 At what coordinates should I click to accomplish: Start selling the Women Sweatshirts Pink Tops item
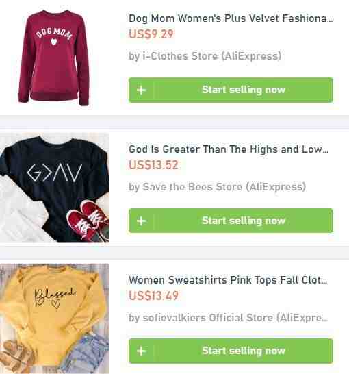[231, 351]
